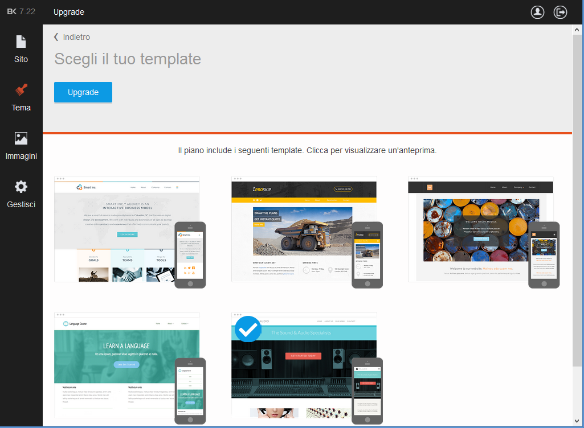Image resolution: width=584 pixels, height=428 pixels.
Task: Preview the Sound & Audio Specialists template
Action: 304,365
